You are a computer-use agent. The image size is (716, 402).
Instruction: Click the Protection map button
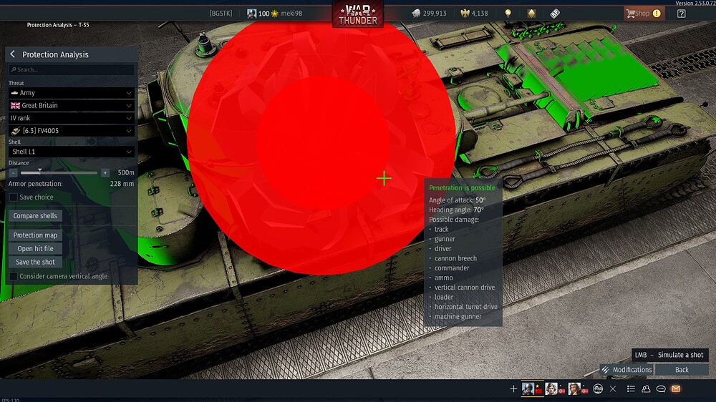click(35, 235)
